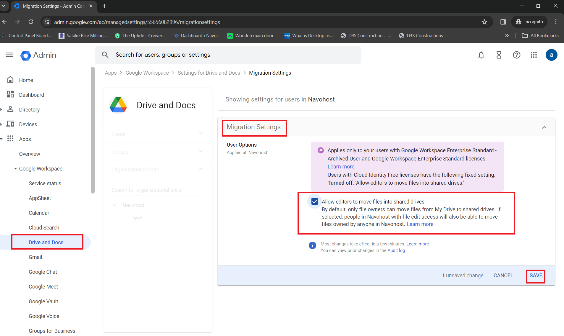564x336 pixels.
Task: Click the SAVE button
Action: tap(536, 276)
